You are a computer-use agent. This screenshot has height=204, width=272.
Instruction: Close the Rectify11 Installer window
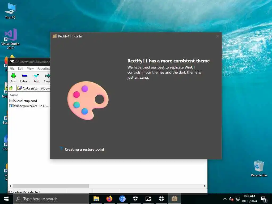[217, 36]
